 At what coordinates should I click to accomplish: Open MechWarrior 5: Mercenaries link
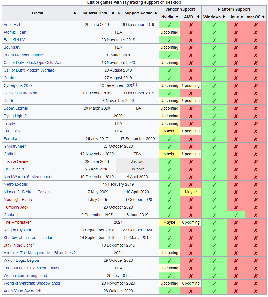[28, 177]
